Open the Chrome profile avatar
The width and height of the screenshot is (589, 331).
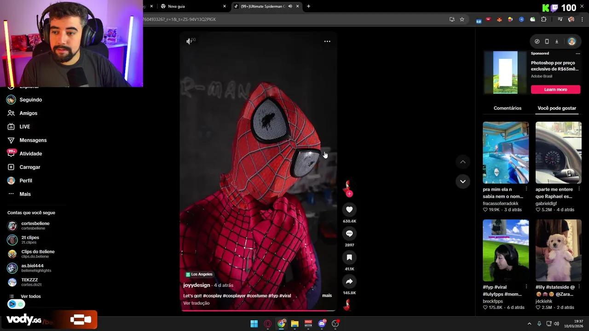pyautogui.click(x=571, y=19)
